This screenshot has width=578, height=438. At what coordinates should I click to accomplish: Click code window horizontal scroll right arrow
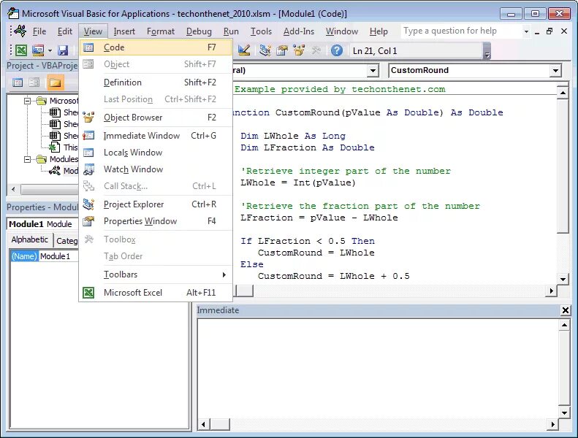click(551, 291)
